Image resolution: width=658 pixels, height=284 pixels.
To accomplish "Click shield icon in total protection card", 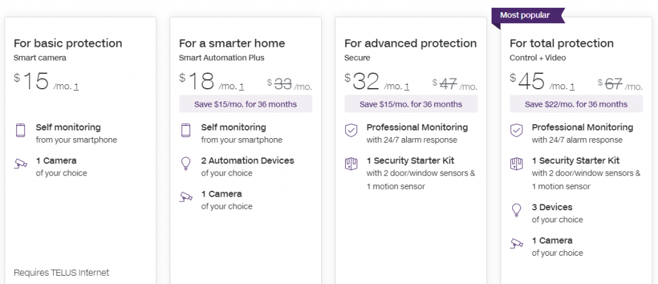I will pos(517,130).
